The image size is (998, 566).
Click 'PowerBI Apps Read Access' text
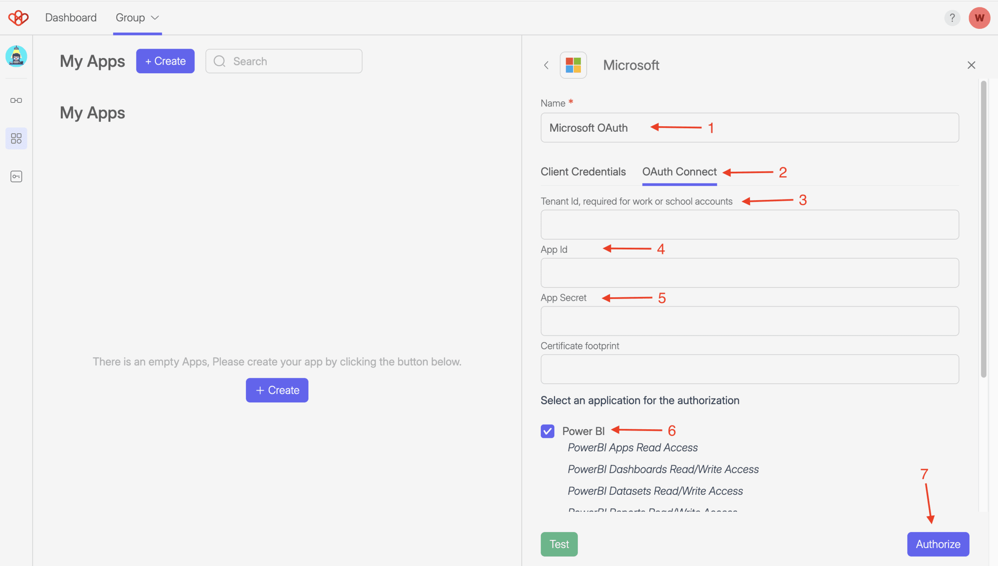coord(632,448)
